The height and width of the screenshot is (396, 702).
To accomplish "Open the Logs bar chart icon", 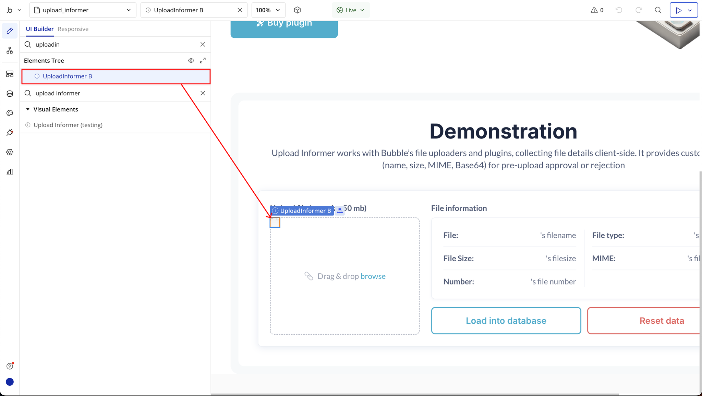I will [x=10, y=172].
